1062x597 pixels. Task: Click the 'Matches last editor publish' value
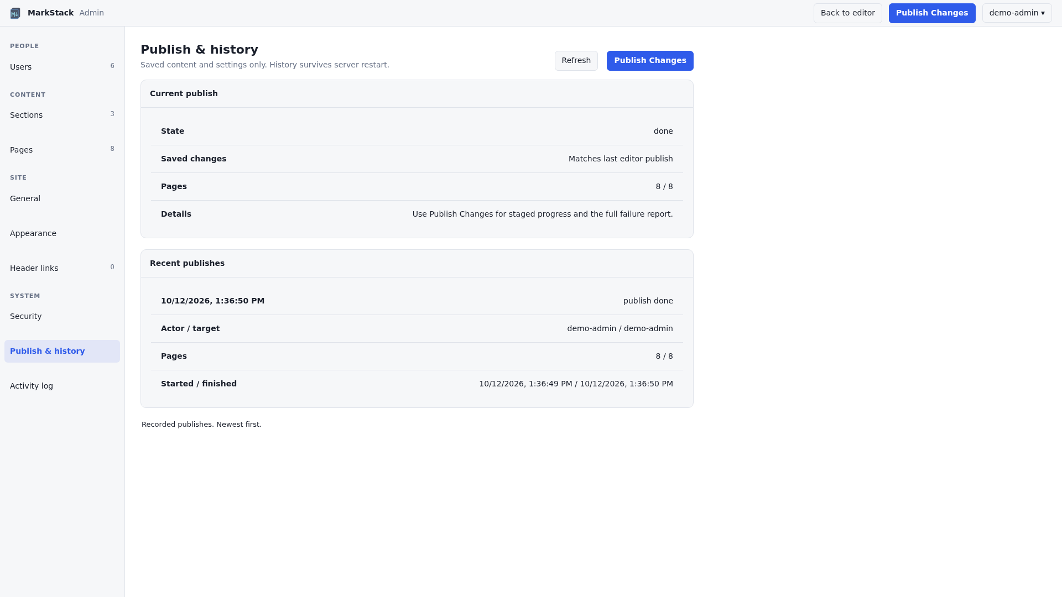point(621,159)
